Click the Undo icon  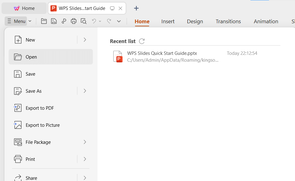tap(94, 21)
